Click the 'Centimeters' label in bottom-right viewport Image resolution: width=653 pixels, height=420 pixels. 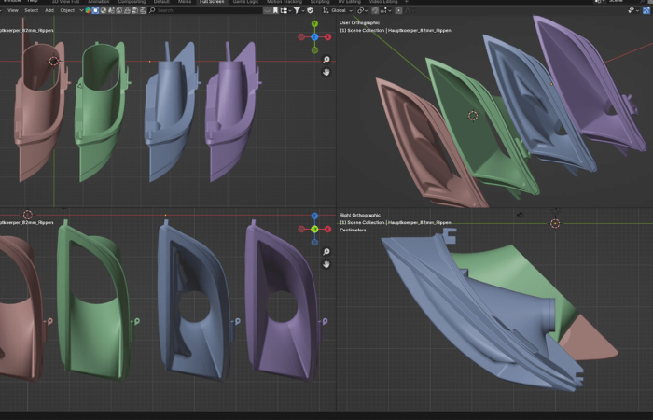[353, 230]
